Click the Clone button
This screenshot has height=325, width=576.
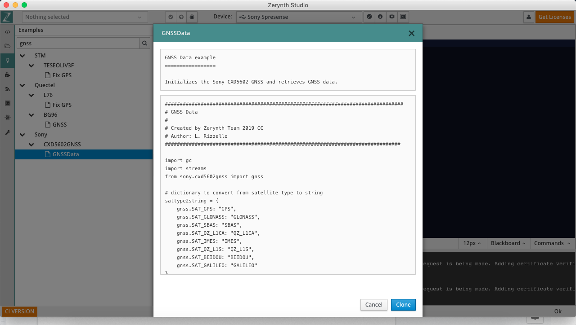[x=403, y=304]
